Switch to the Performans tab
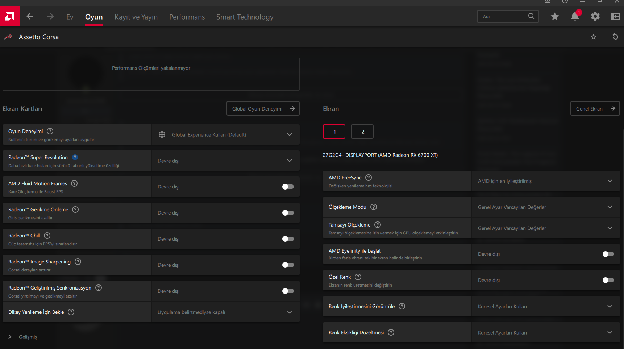 pos(187,17)
